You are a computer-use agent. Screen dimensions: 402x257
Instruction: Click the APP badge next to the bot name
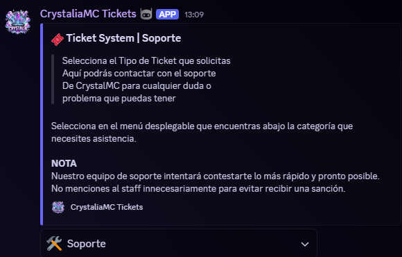pyautogui.click(x=167, y=15)
